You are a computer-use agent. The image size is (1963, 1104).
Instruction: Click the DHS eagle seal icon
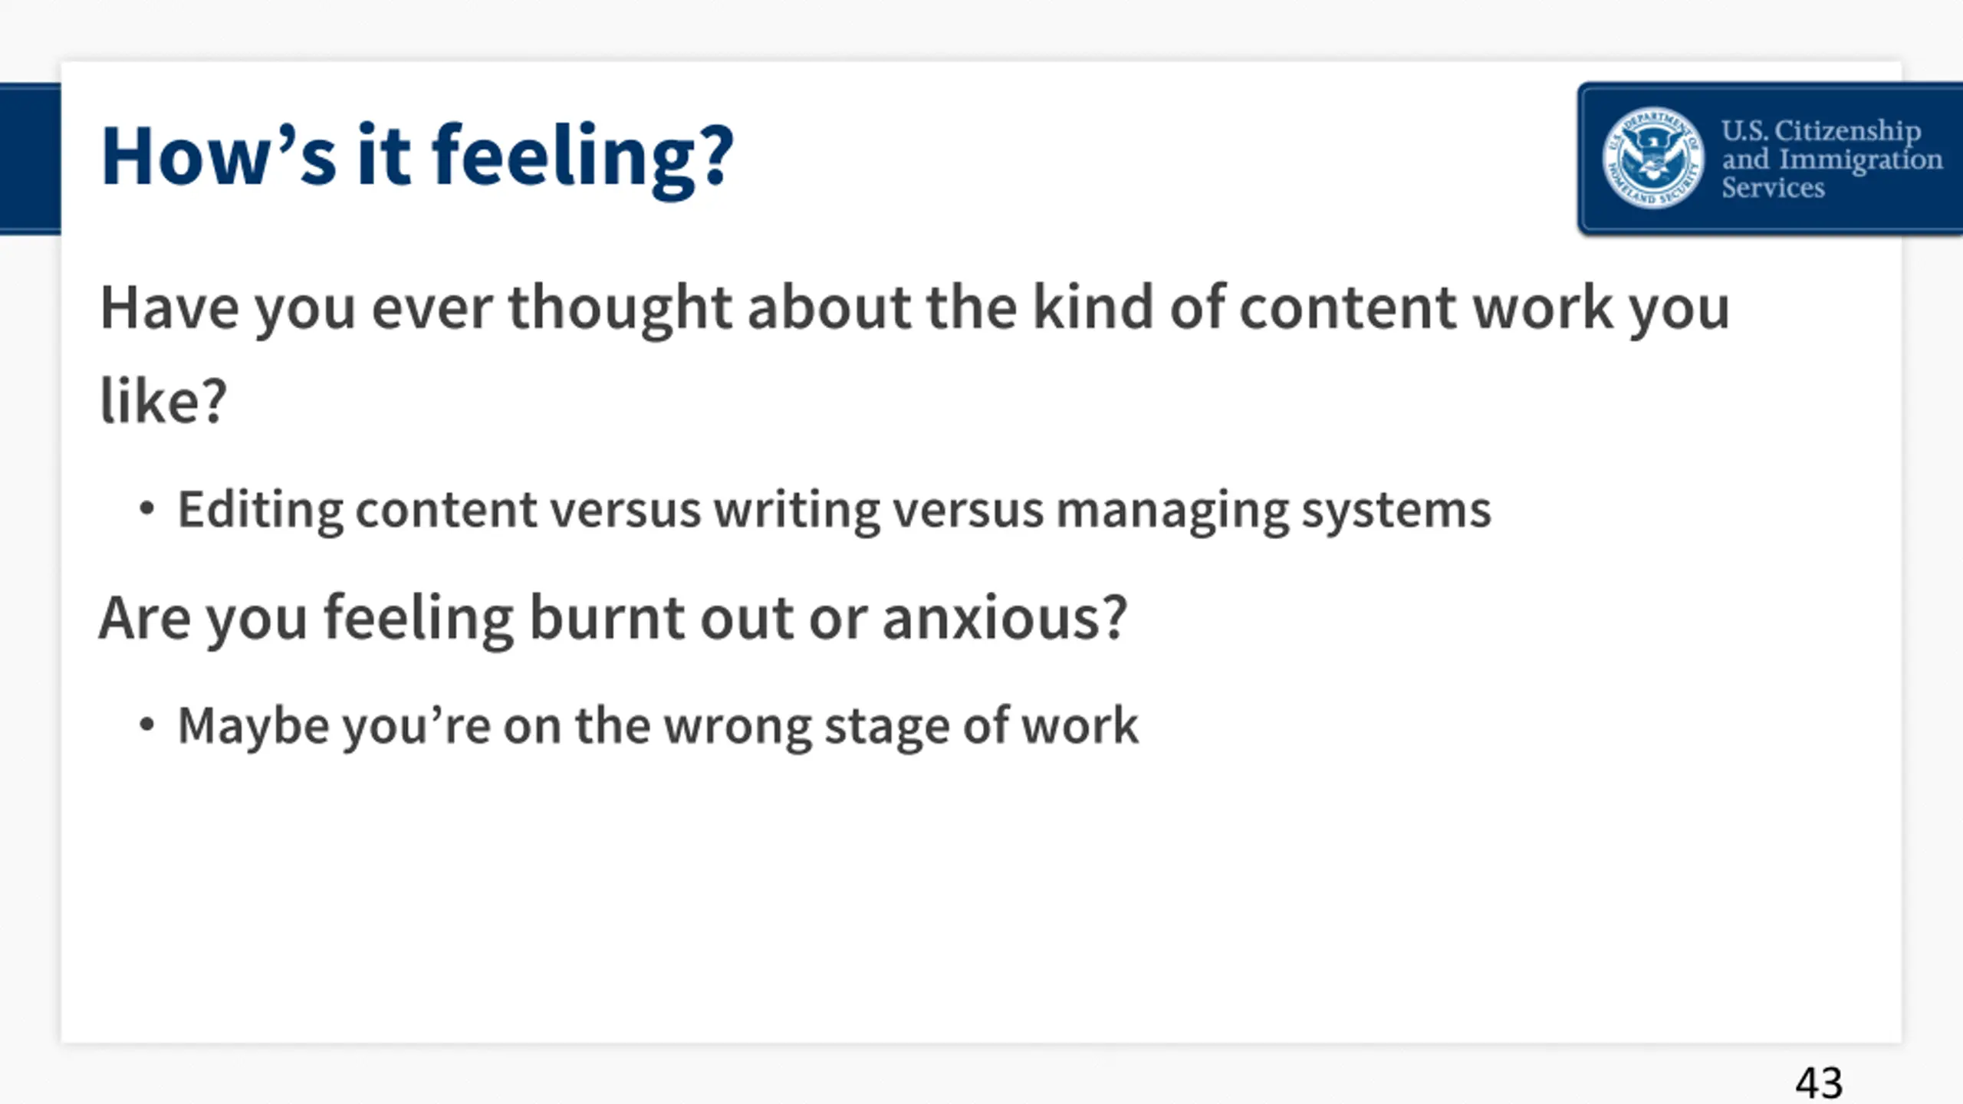1653,157
